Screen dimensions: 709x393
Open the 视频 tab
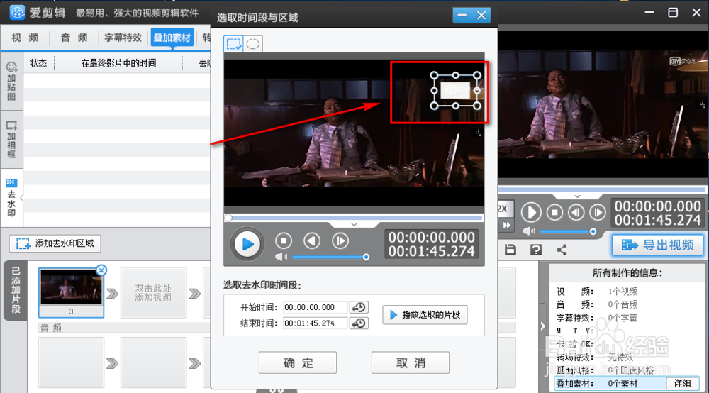(25, 38)
